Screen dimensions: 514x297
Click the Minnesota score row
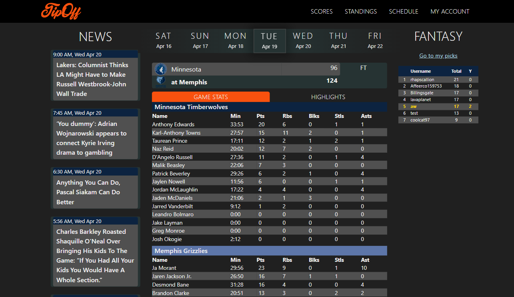(246, 69)
